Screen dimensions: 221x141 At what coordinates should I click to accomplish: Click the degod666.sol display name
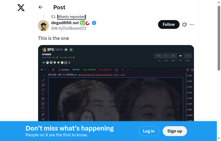pyautogui.click(x=65, y=23)
